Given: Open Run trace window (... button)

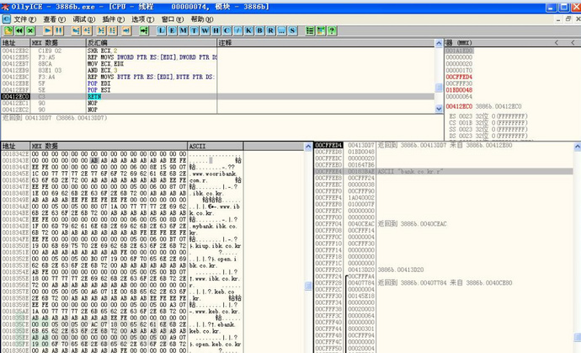Looking at the screenshot, I should coord(281,31).
